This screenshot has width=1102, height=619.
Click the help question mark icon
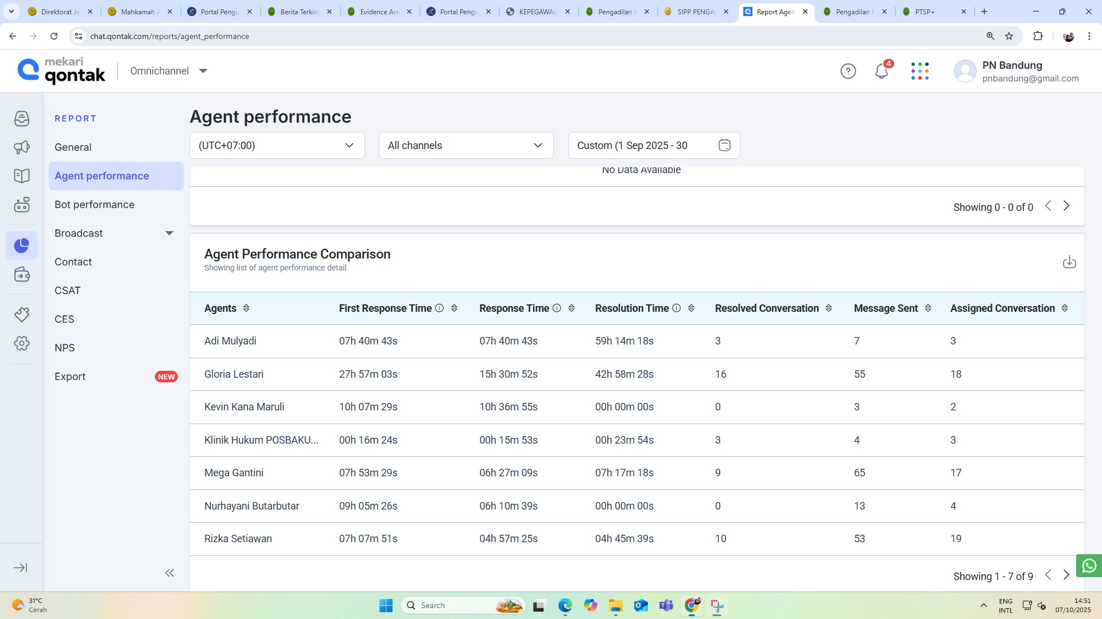848,71
